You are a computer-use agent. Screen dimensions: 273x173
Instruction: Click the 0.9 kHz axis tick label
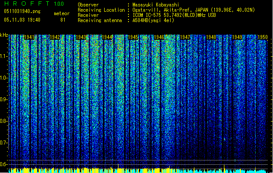pos(4,99)
